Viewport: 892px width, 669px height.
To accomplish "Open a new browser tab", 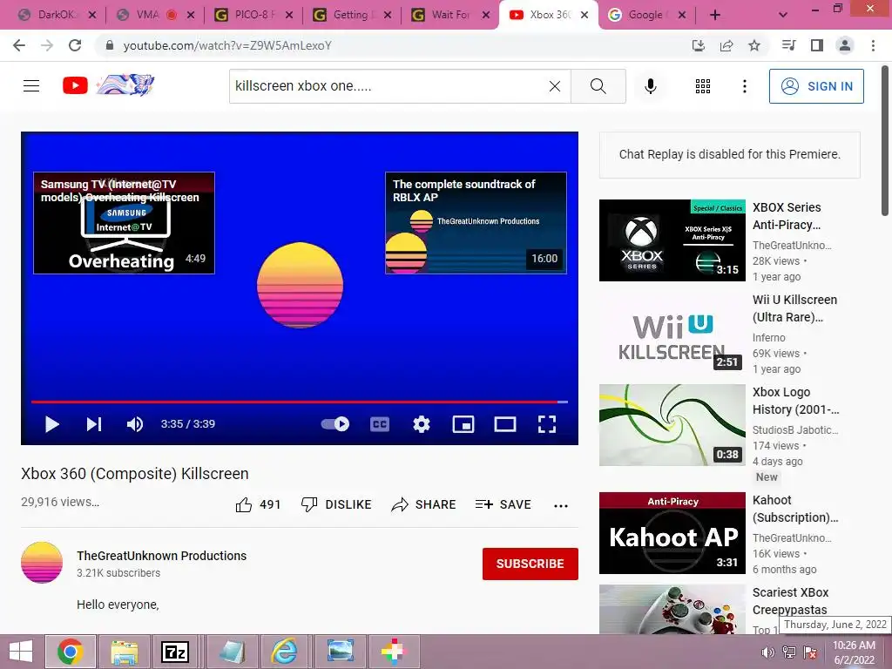I will pos(715,15).
